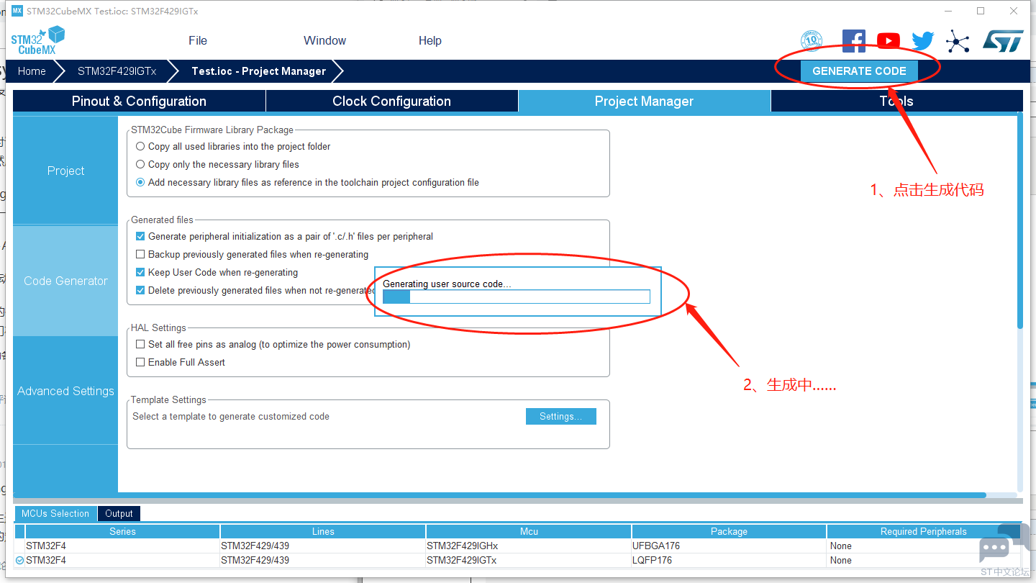Open the File menu
Viewport: 1036px width, 583px height.
[x=198, y=41]
